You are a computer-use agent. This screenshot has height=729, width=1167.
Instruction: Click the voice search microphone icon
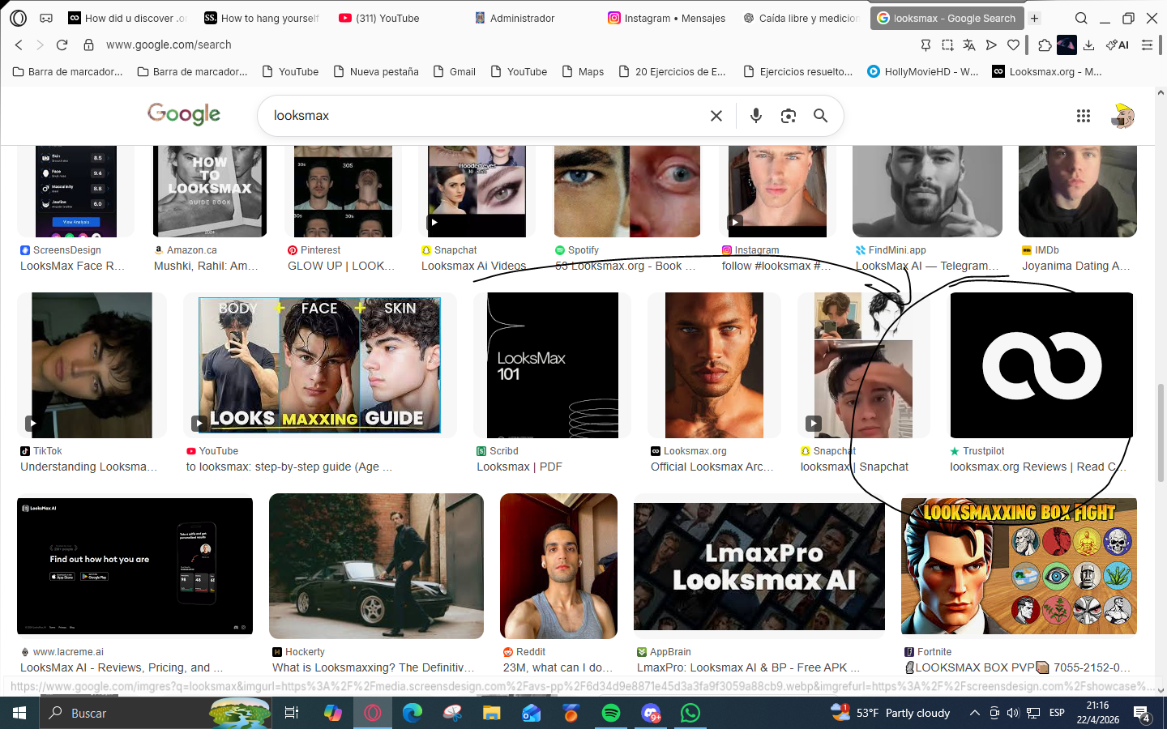[755, 116]
